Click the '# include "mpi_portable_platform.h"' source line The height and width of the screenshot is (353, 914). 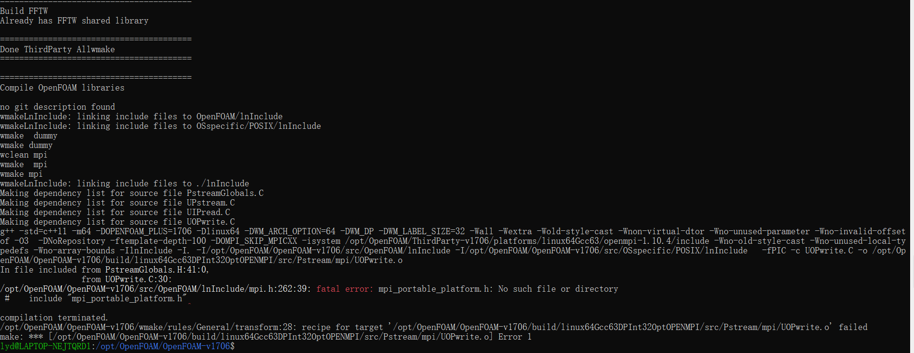(x=96, y=298)
